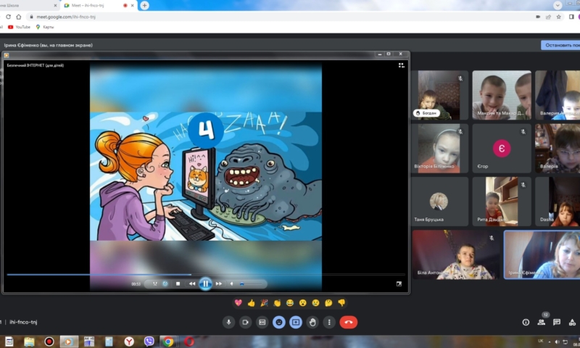
Task: Open the activities icon
Action: point(572,323)
